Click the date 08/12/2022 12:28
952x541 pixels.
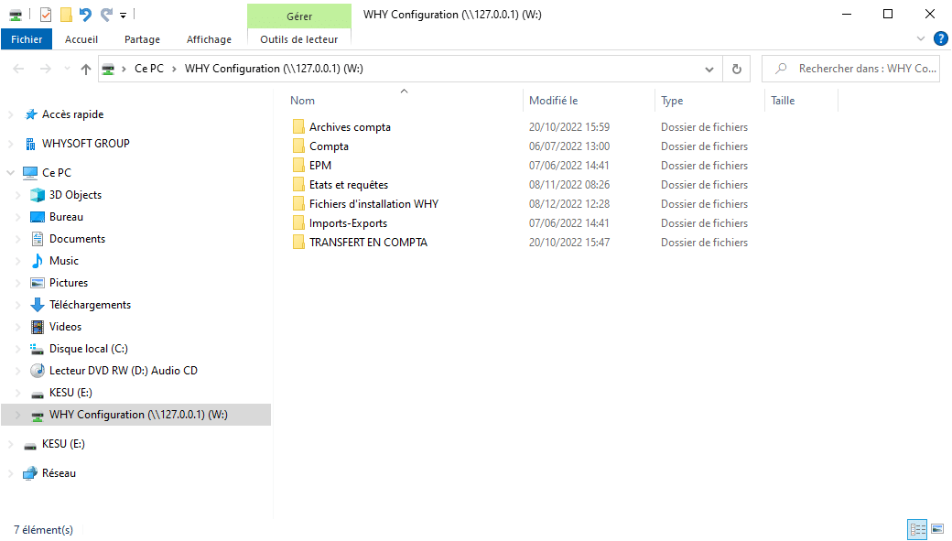[568, 204]
